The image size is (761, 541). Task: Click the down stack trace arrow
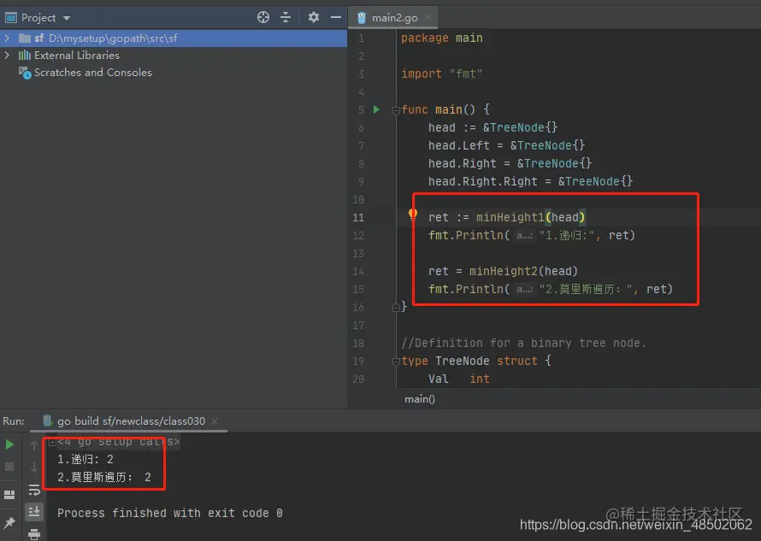click(x=34, y=467)
